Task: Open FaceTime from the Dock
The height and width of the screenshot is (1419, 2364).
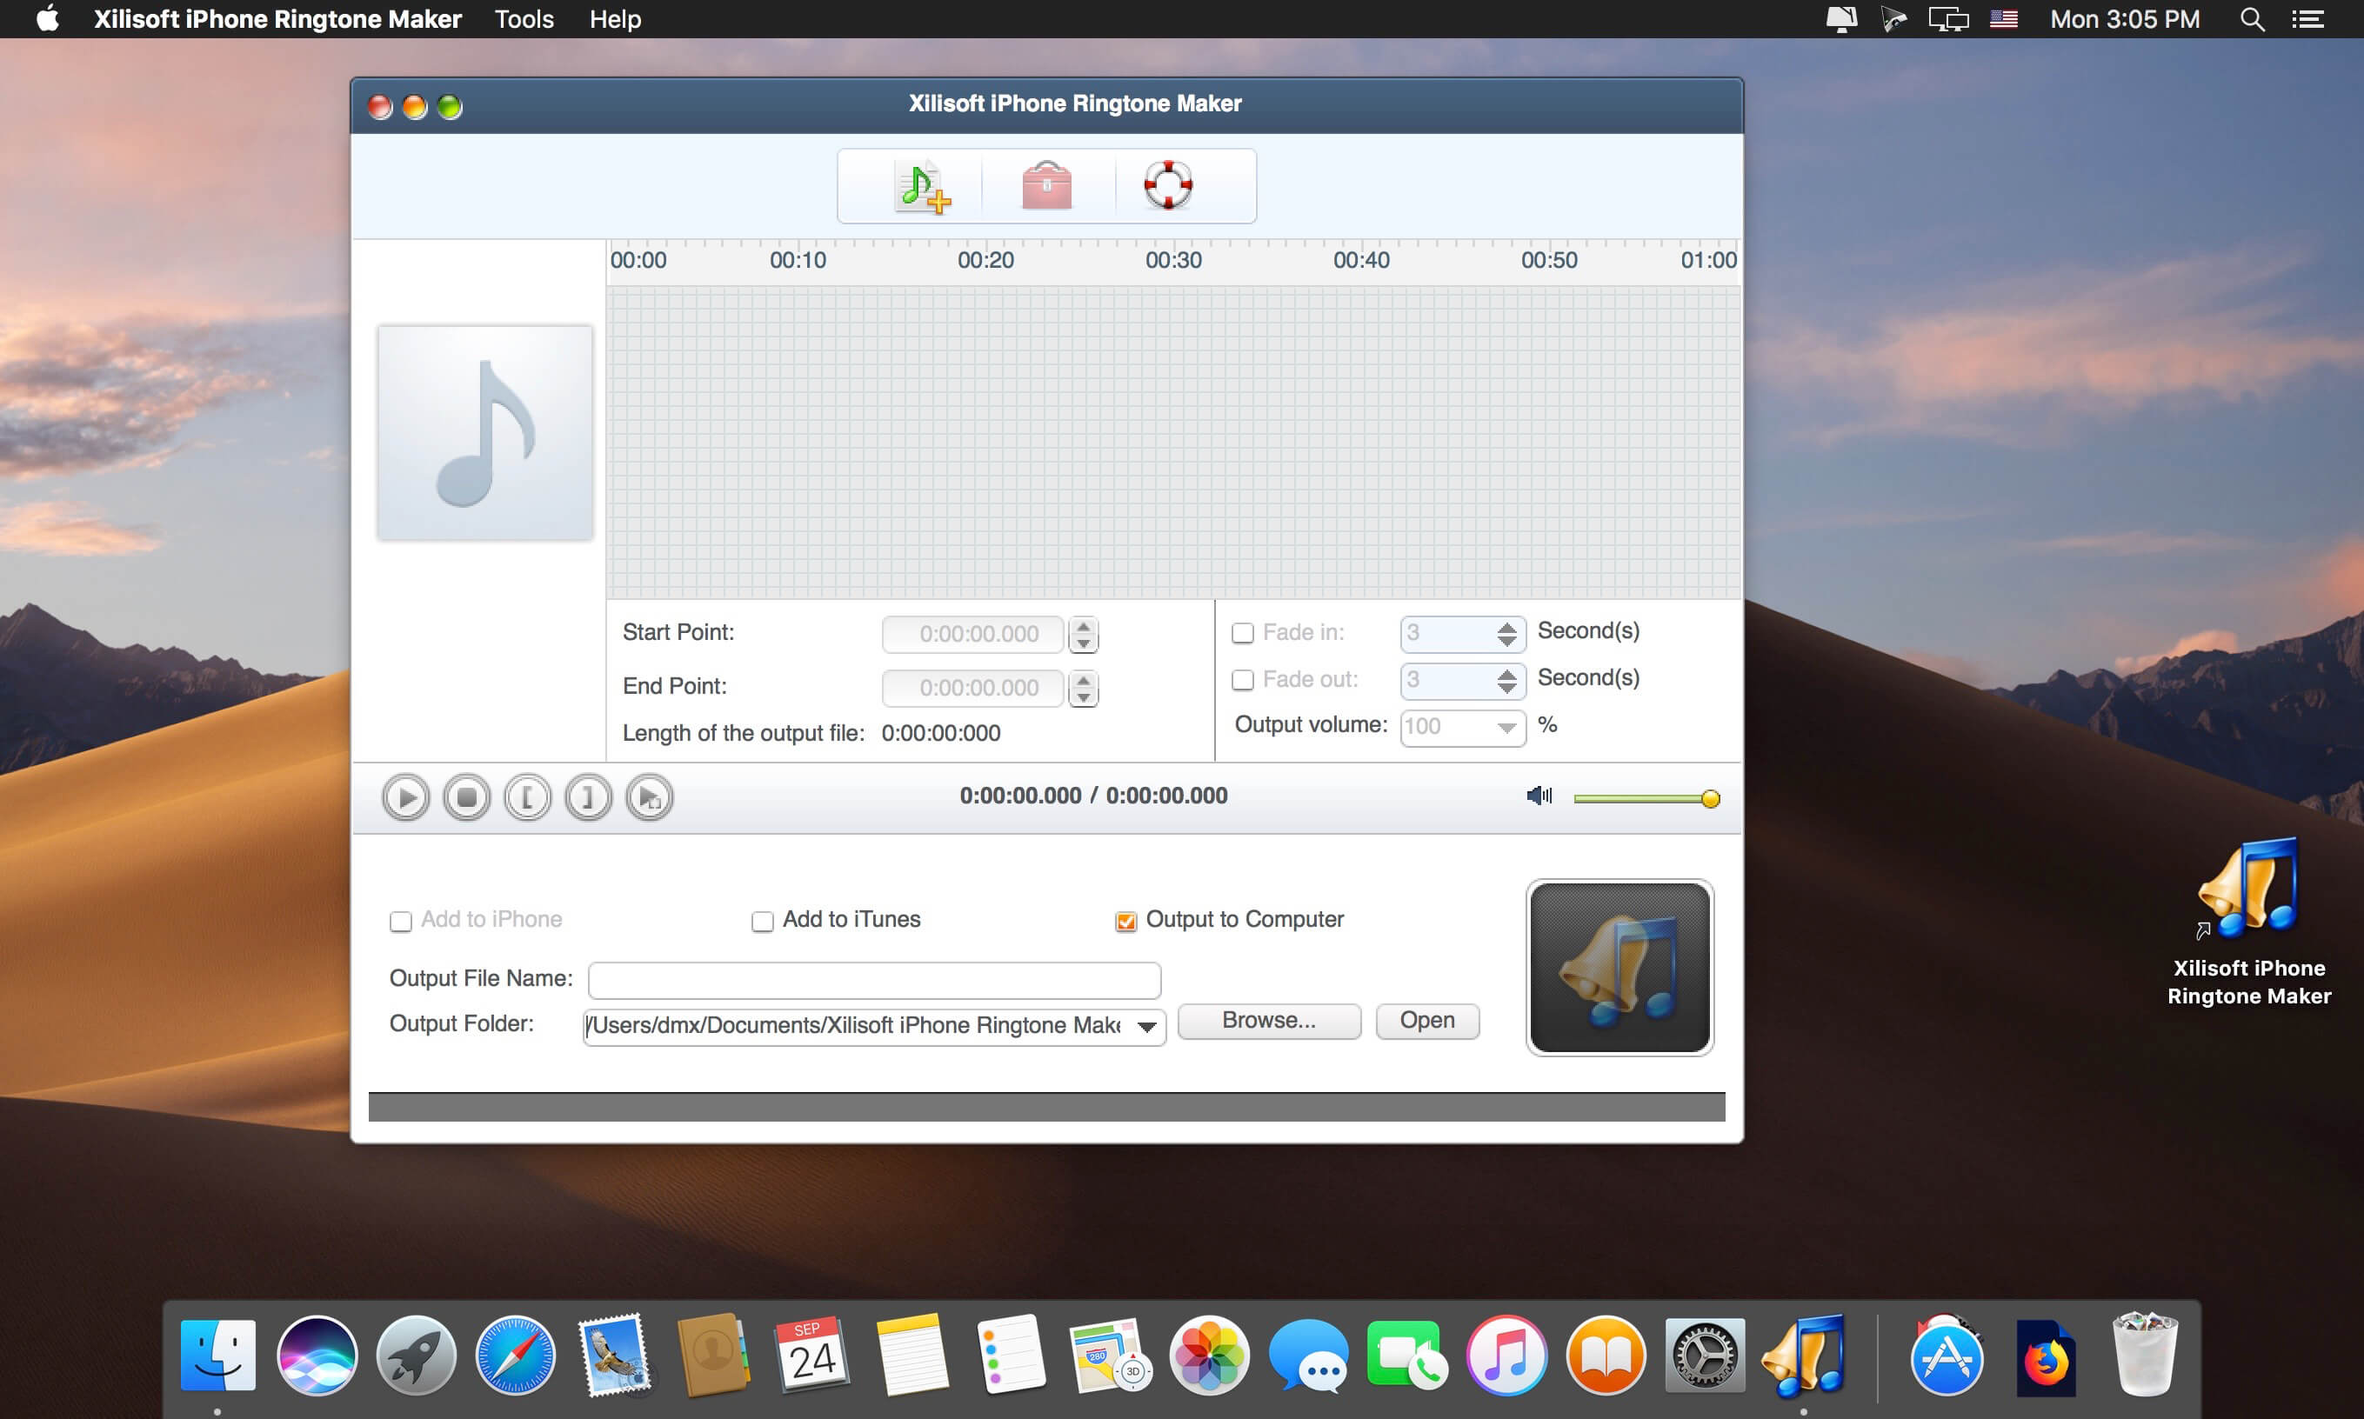Action: pos(1407,1356)
